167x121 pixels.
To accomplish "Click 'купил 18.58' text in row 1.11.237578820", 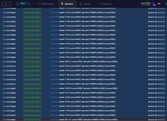I will pyautogui.click(x=64, y=53).
